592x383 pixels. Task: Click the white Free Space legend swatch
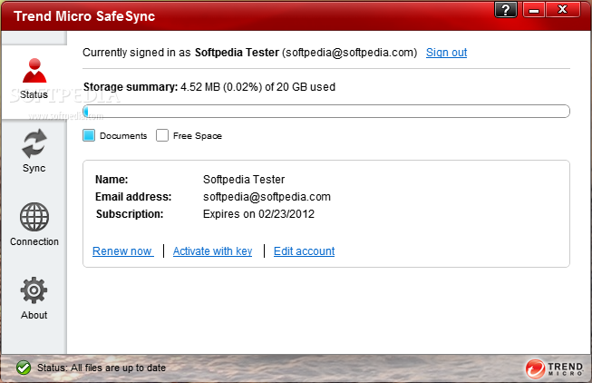[x=162, y=135]
